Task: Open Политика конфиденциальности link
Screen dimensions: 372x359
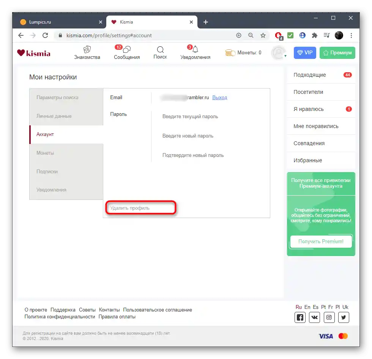Action: (x=60, y=317)
